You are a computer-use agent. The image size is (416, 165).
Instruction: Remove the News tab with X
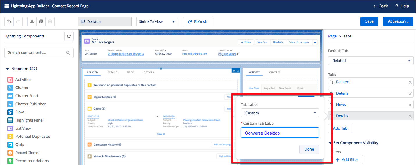410,105
